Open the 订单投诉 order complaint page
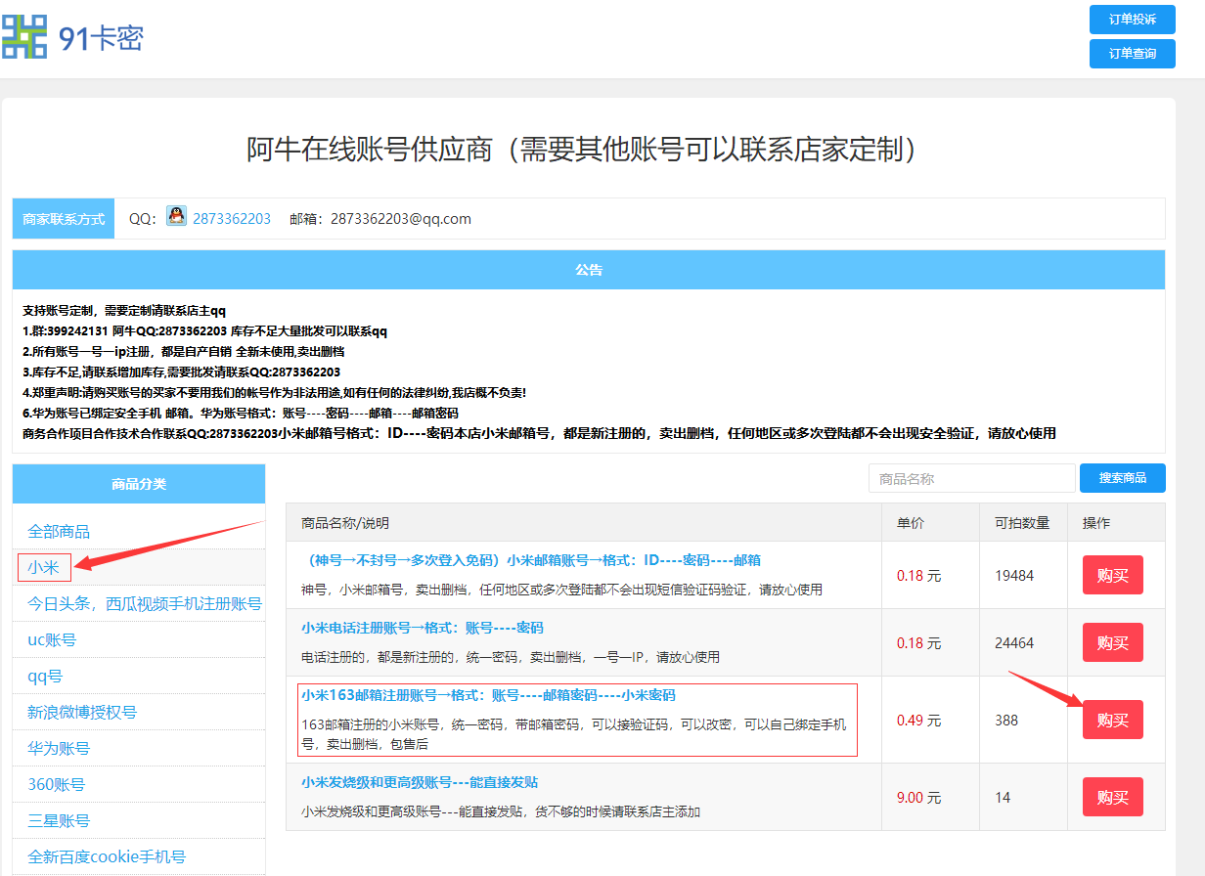The width and height of the screenshot is (1205, 876). point(1132,20)
